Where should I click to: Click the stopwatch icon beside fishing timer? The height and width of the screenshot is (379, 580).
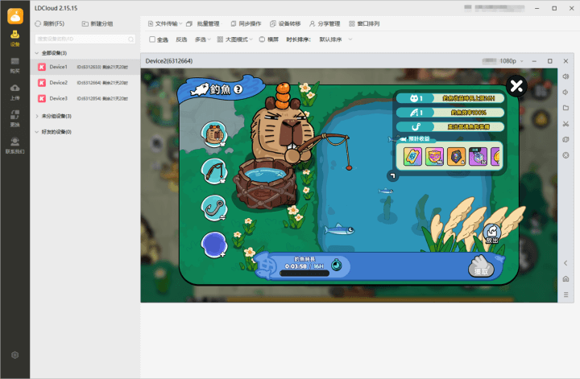(x=336, y=265)
